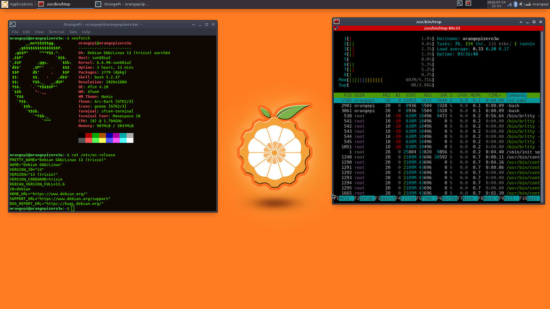Click F7 Nice - in htop
The height and width of the screenshot is (309, 550).
tap(467, 198)
